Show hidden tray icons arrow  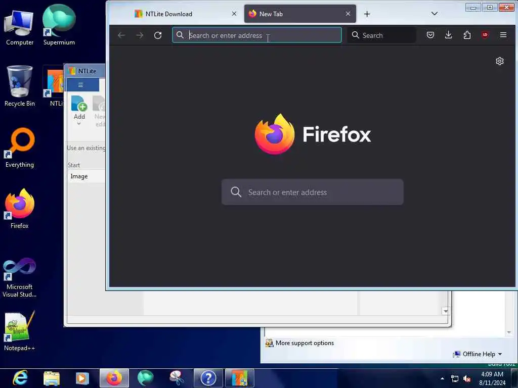[x=442, y=378]
